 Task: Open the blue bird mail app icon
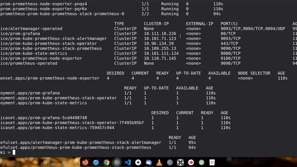(x=148, y=162)
